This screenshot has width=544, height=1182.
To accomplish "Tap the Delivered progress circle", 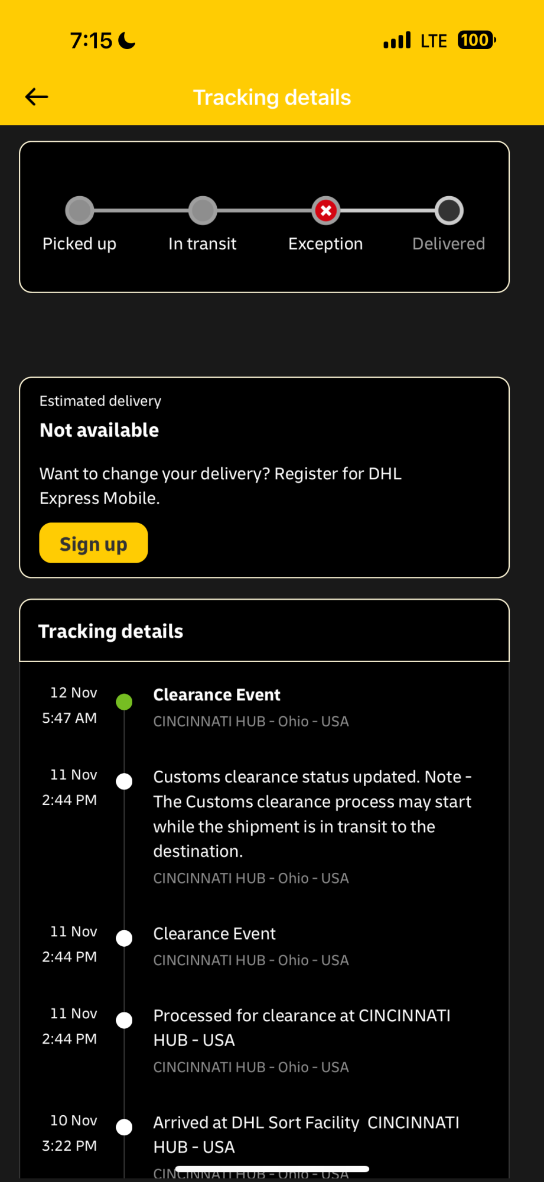I will 449,210.
